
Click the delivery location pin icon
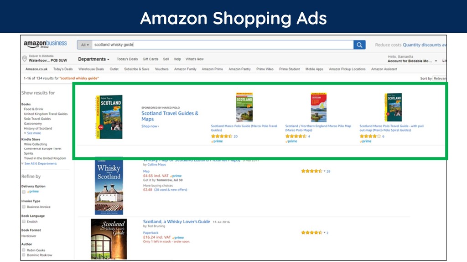point(25,59)
